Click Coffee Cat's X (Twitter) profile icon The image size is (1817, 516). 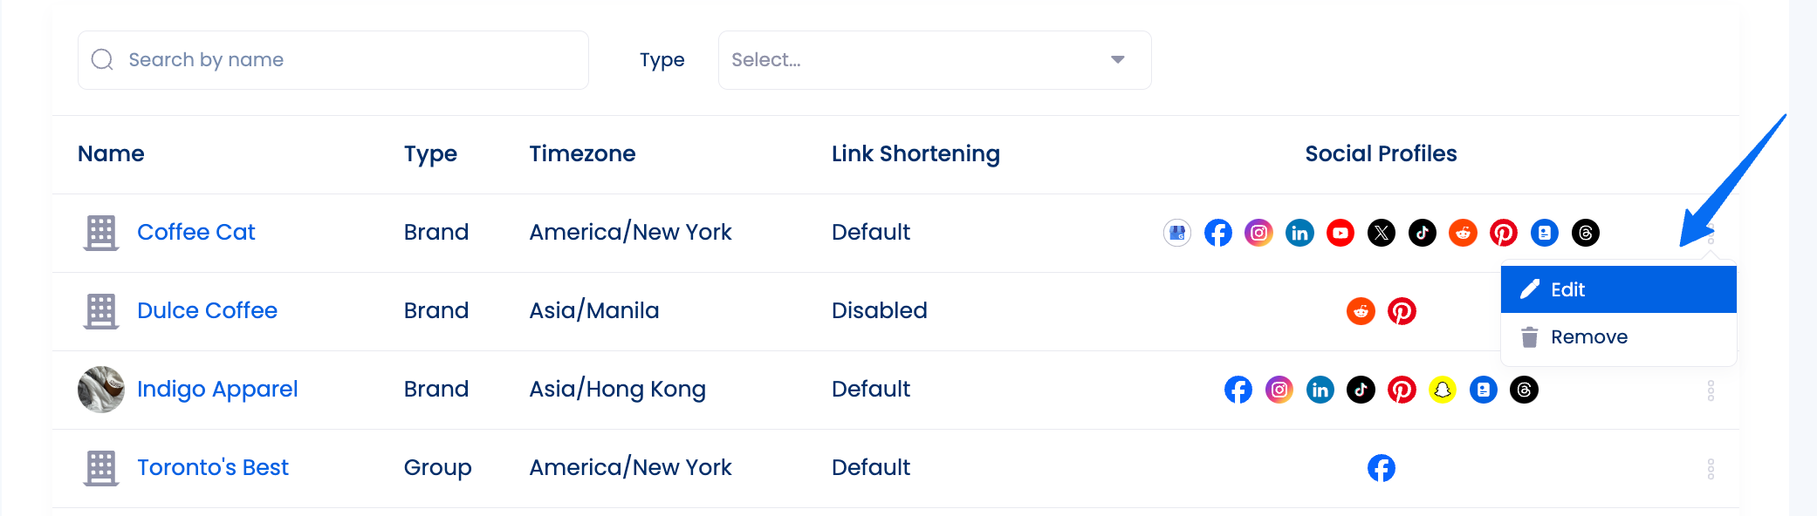pyautogui.click(x=1382, y=233)
